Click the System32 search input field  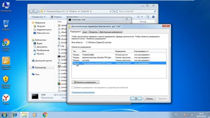[136, 11]
